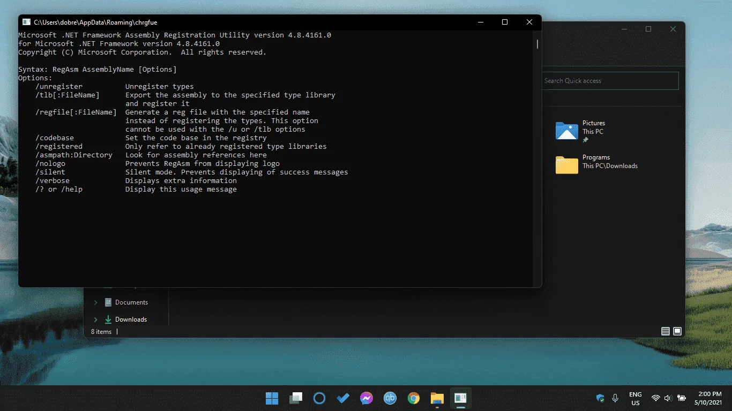Click the '/asmpath:Directory' option text
This screenshot has height=411, width=732.
pyautogui.click(x=74, y=155)
